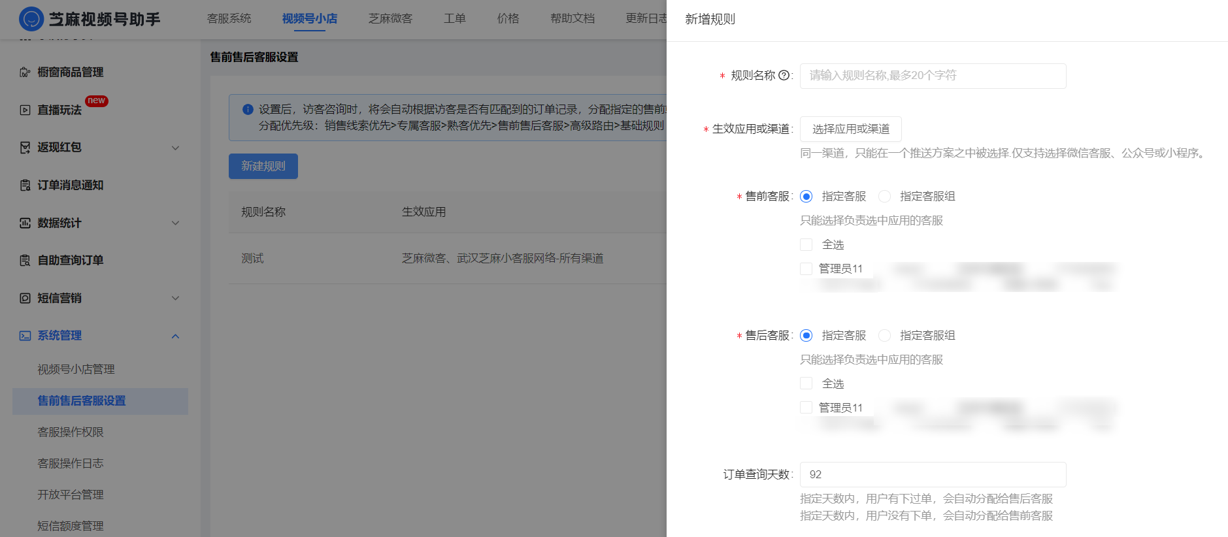The image size is (1228, 537).
Task: Check 全选 under 售前客服
Action: tap(806, 244)
